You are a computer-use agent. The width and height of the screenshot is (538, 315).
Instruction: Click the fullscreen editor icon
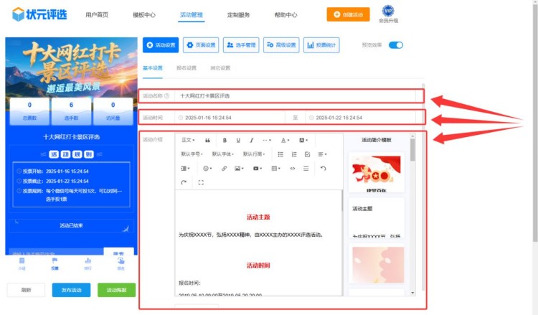201,183
